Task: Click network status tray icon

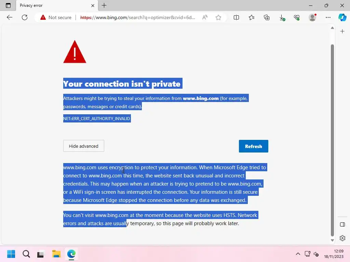Action: pyautogui.click(x=307, y=254)
